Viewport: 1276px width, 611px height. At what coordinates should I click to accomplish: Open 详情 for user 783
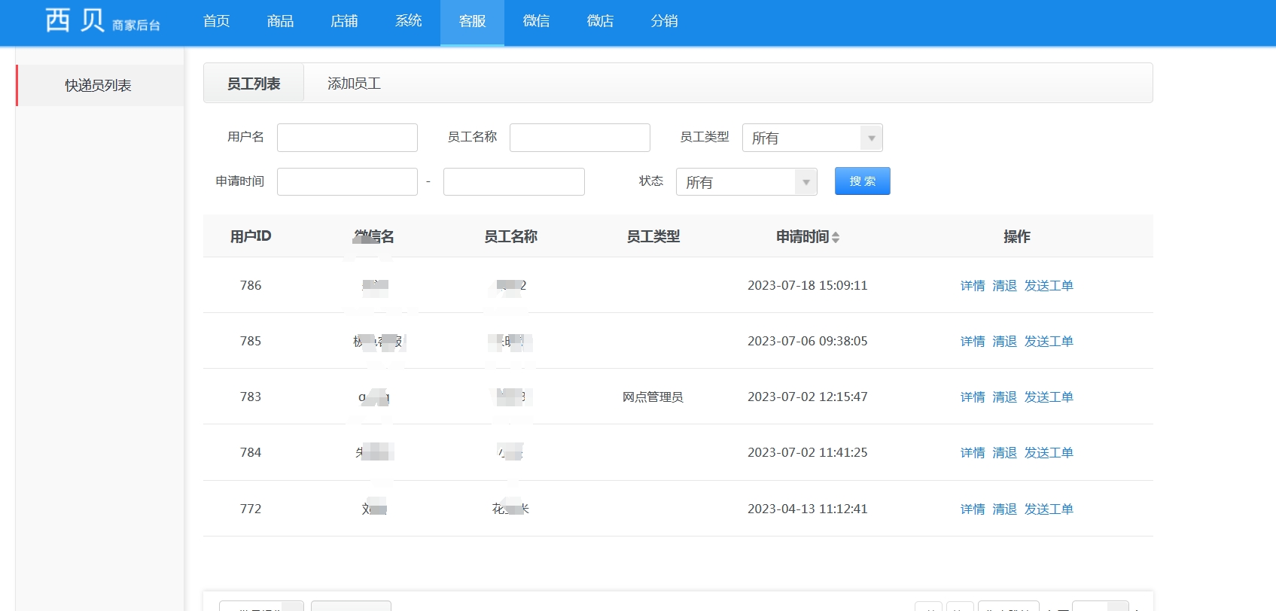(x=973, y=397)
